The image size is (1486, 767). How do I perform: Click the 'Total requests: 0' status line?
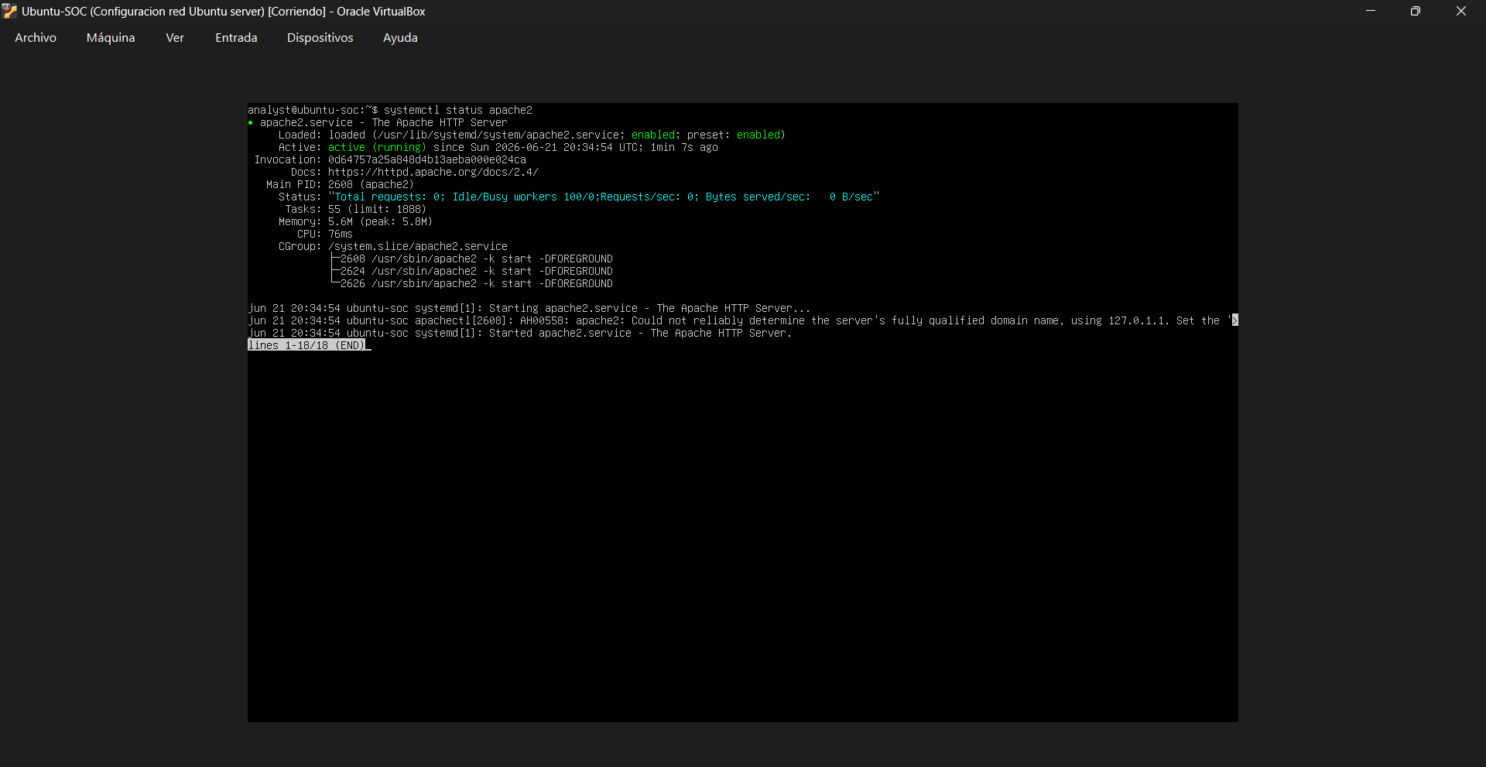(x=604, y=197)
